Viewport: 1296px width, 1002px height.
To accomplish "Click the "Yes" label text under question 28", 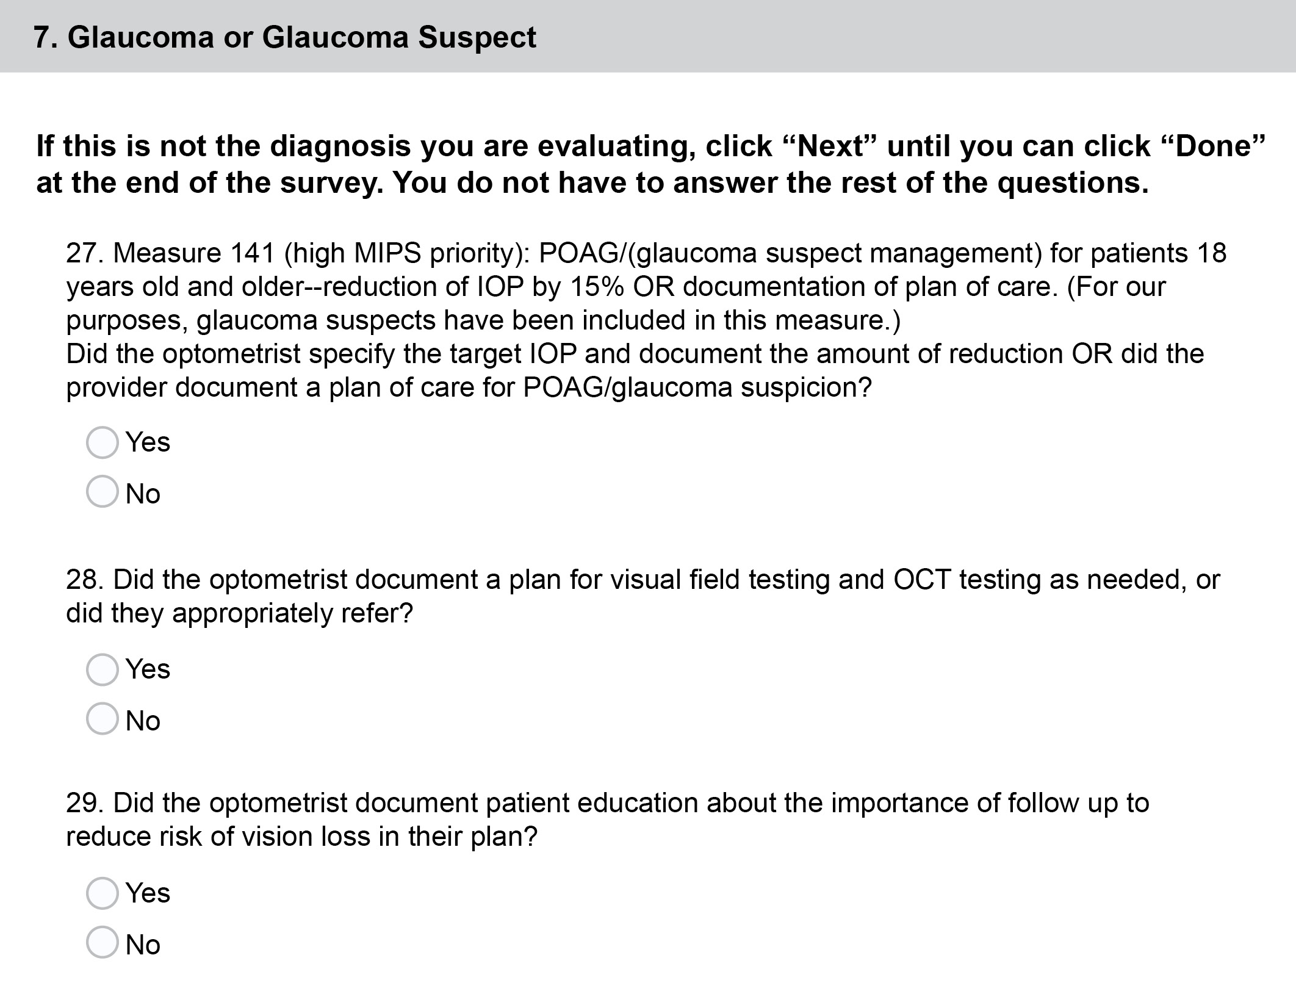I will pyautogui.click(x=148, y=669).
